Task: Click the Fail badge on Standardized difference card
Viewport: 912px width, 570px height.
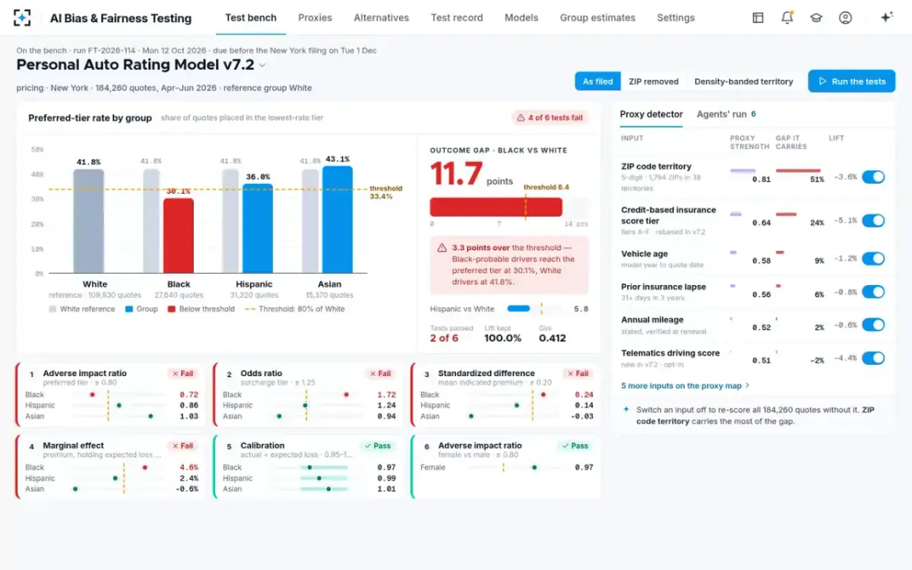Action: (x=578, y=374)
